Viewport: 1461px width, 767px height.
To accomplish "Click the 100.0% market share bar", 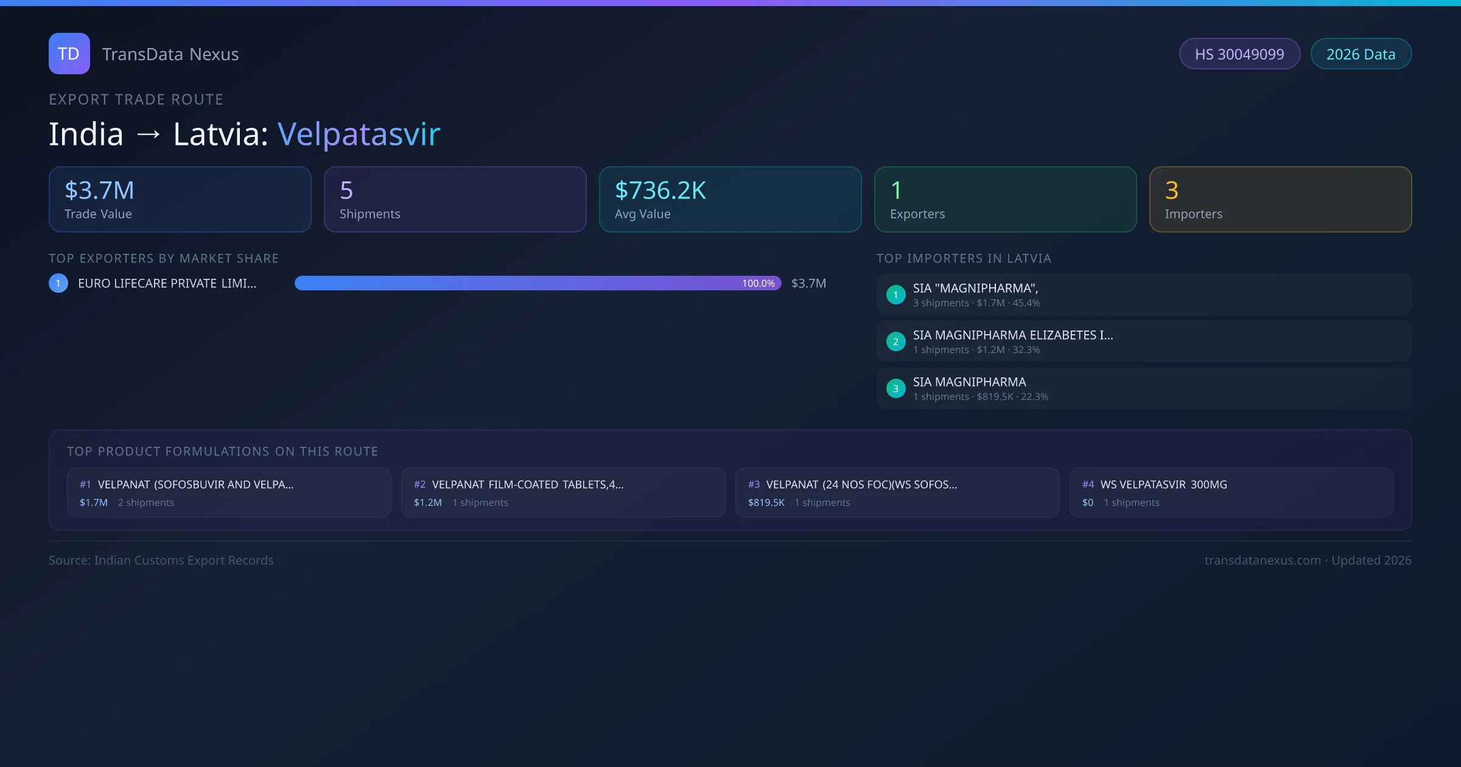I will 538,283.
